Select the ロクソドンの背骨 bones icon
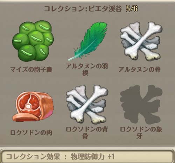 point(87,105)
